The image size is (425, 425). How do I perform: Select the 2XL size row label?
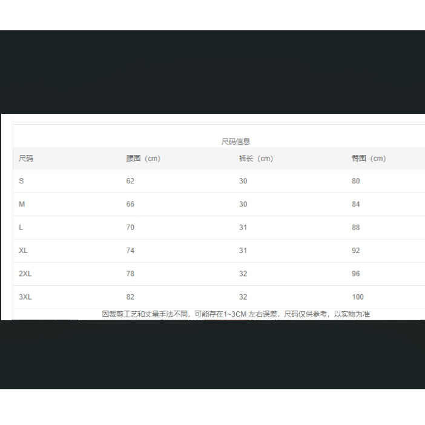pos(25,274)
